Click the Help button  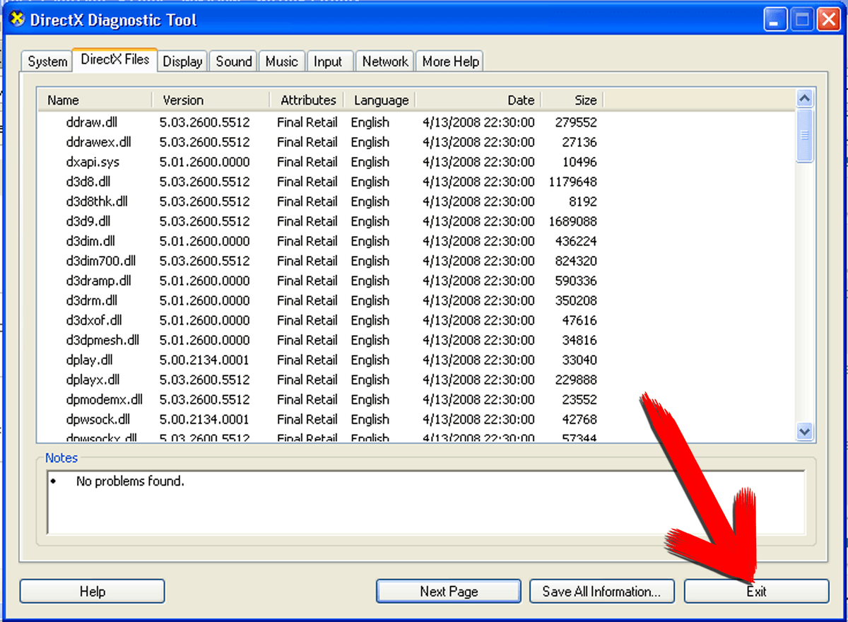click(92, 592)
